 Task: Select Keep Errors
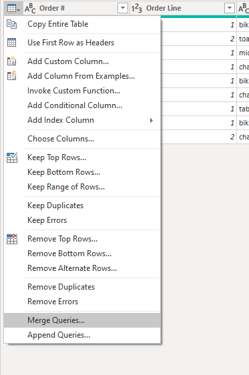[x=82, y=220]
